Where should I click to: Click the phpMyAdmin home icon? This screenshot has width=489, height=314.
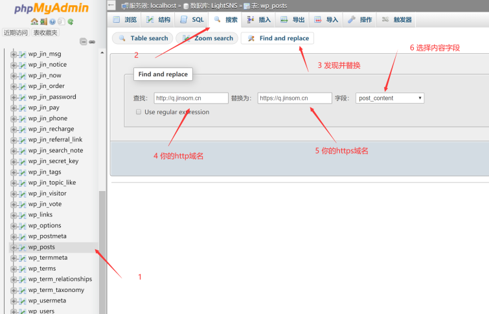[34, 21]
